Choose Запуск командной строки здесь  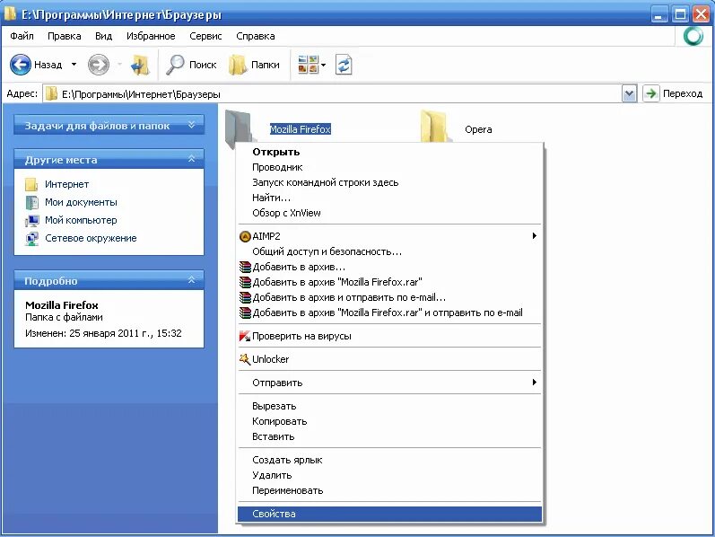pyautogui.click(x=389, y=182)
